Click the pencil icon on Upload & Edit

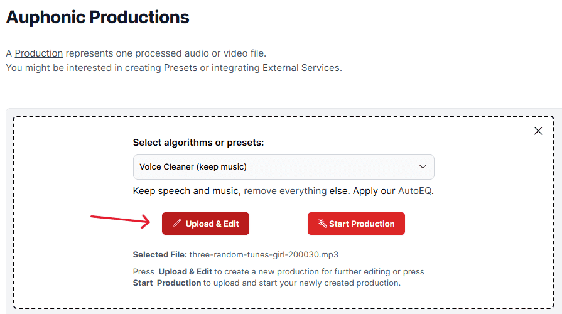point(176,224)
